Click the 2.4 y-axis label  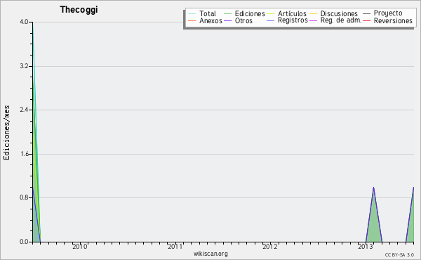coord(24,110)
